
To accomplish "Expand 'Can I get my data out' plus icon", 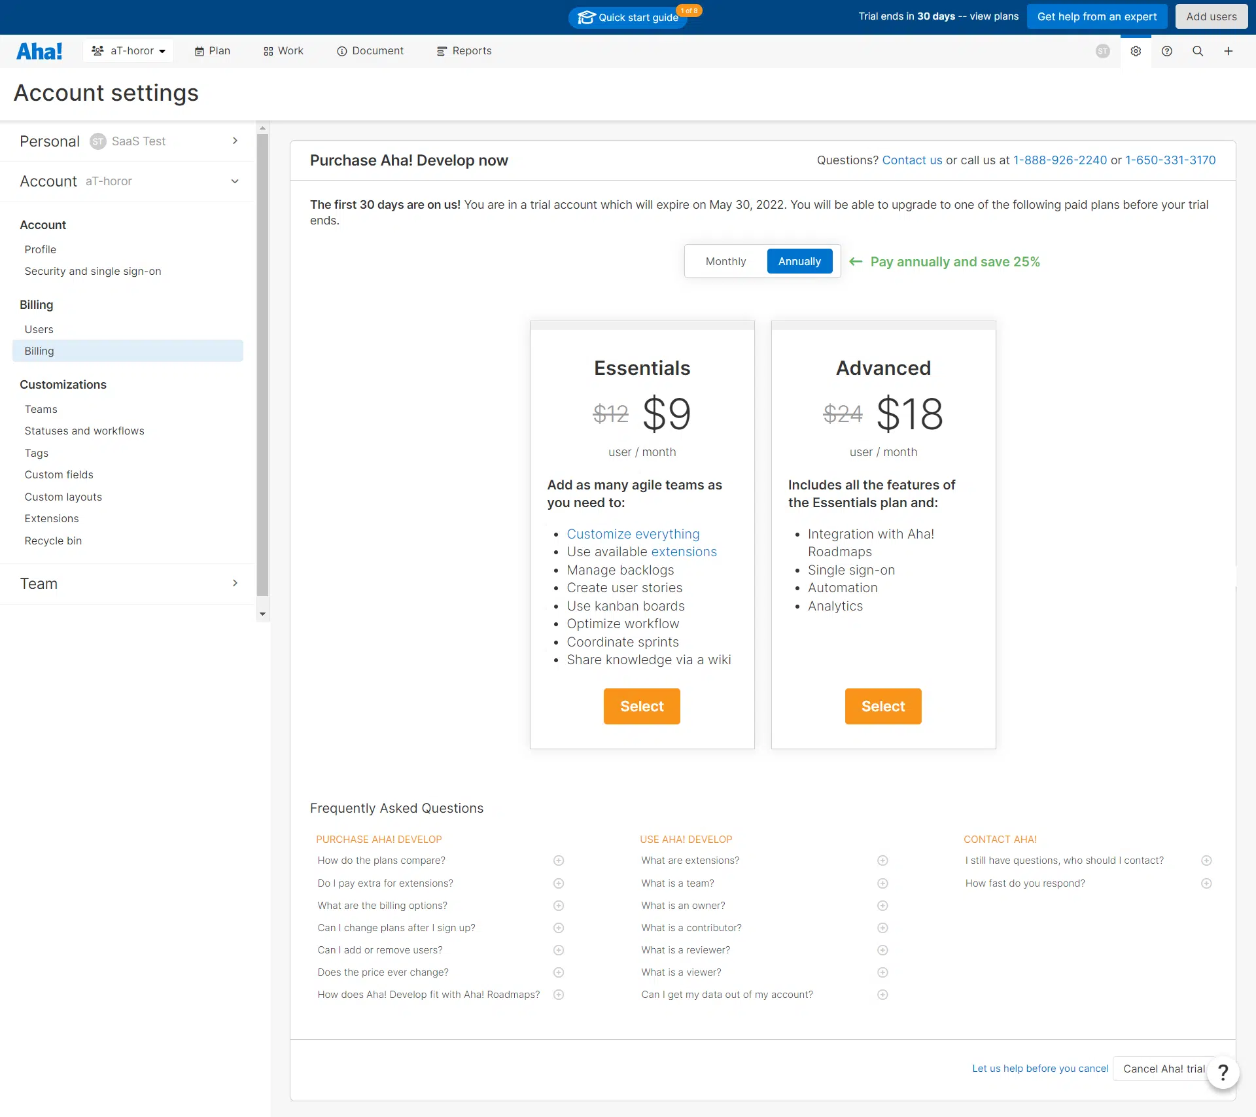I will tap(882, 995).
